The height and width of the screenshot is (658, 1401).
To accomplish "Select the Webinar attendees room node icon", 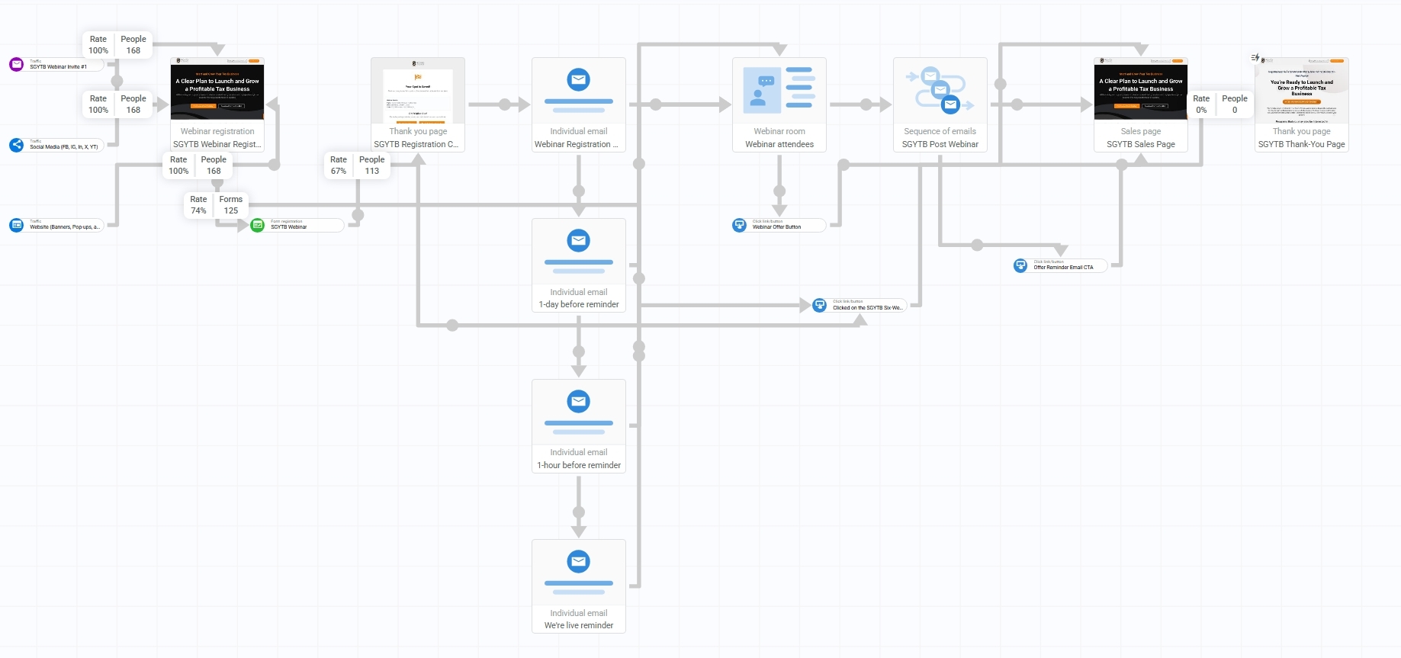I will tap(779, 91).
